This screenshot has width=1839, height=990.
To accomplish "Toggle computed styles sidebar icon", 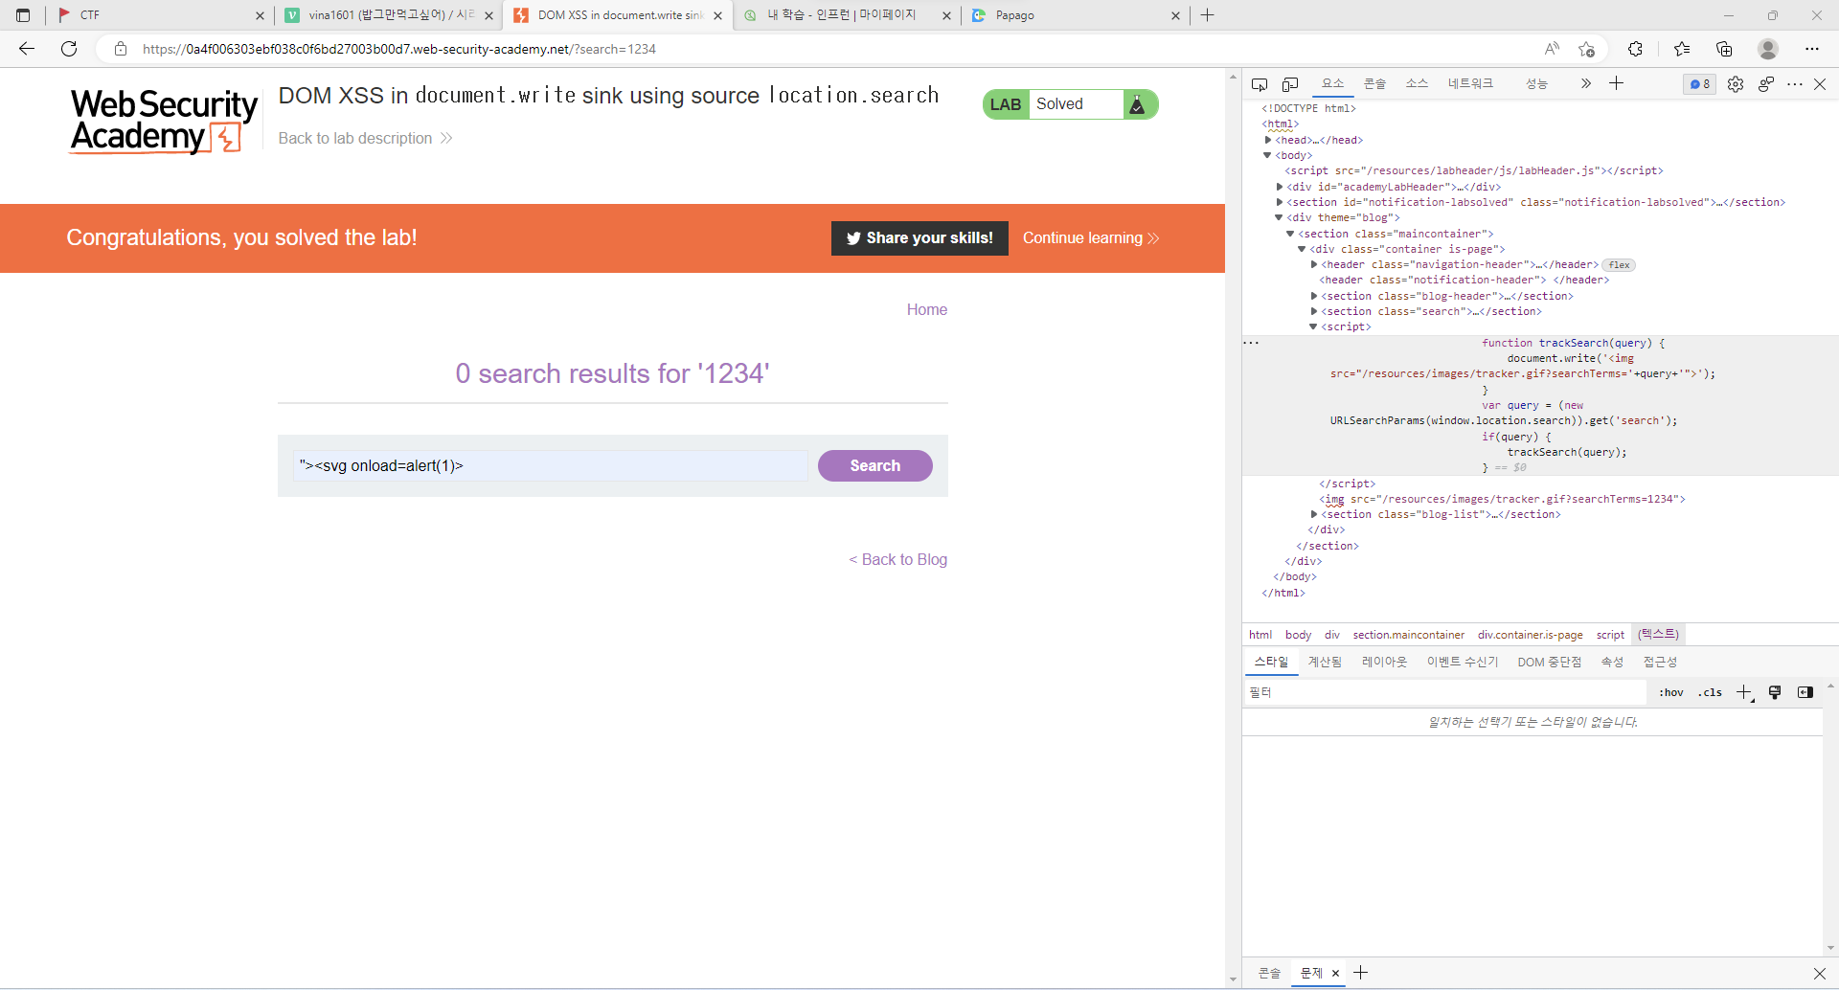I will [1805, 692].
